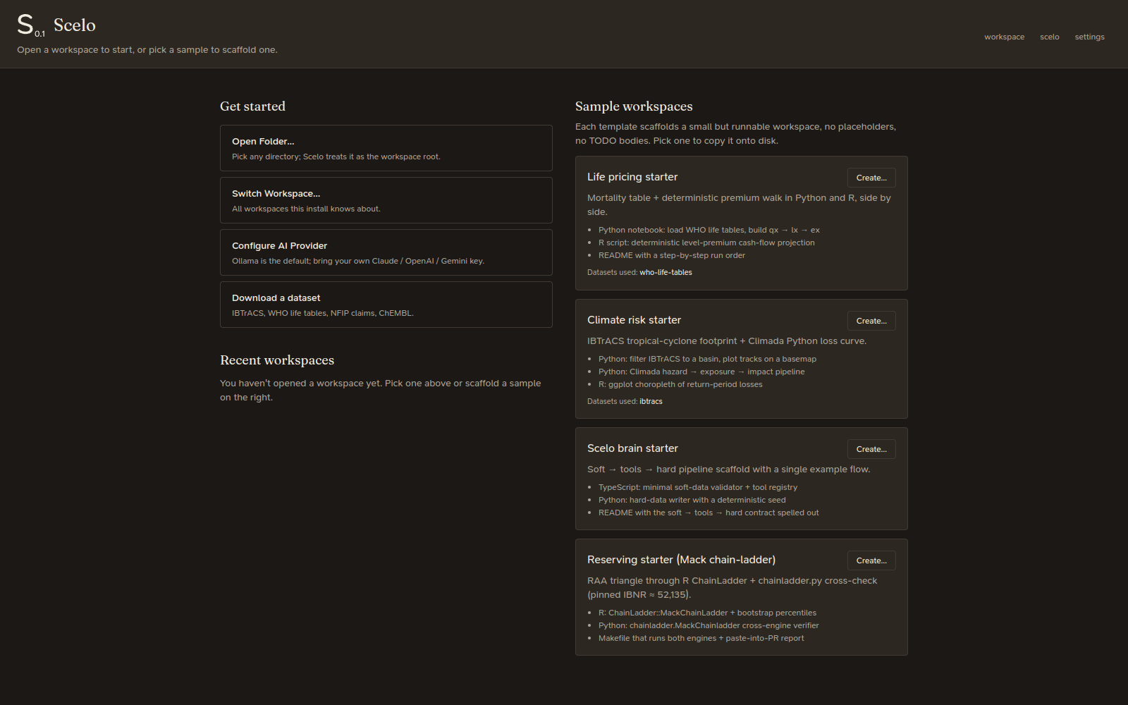Click 'Each template scaffolds a small' description
This screenshot has width=1128, height=705.
point(735,134)
